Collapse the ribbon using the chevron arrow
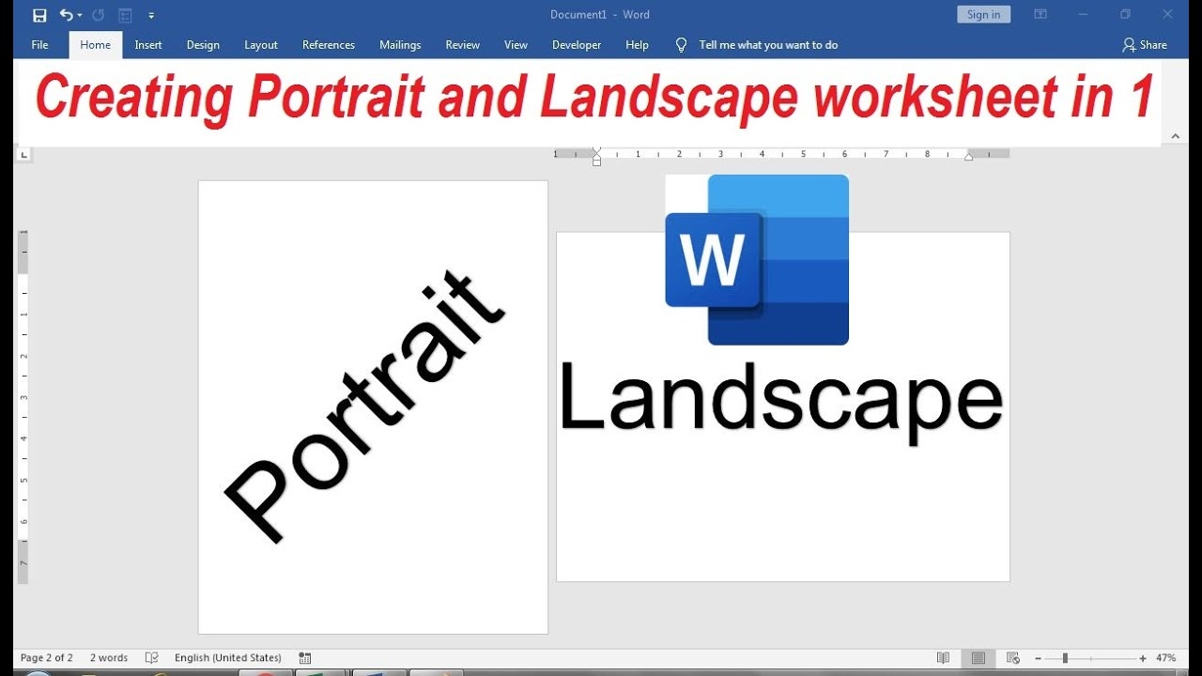Viewport: 1202px width, 676px height. pos(1175,136)
